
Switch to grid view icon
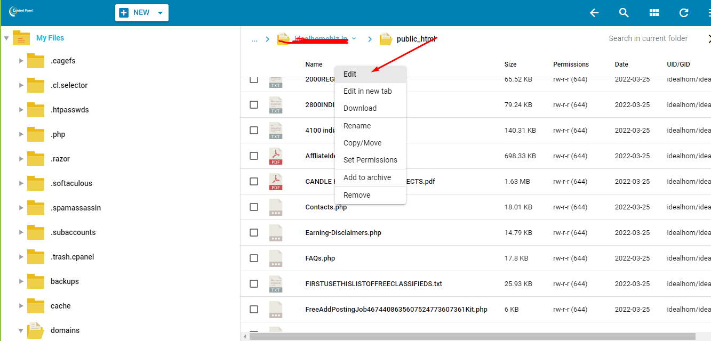(654, 13)
